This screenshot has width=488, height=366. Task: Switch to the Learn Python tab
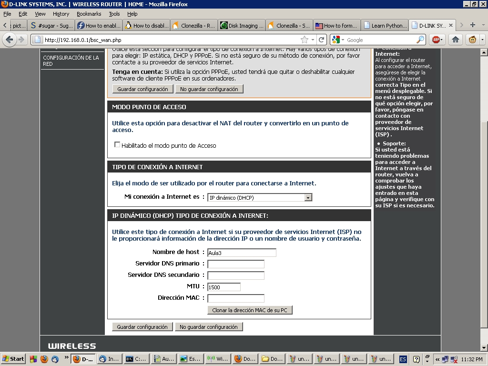[x=385, y=25]
